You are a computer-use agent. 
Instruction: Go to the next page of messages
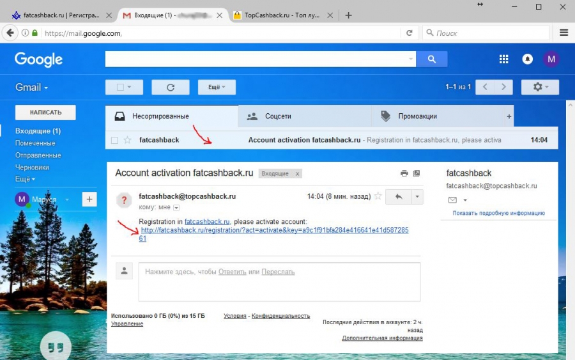coord(503,87)
